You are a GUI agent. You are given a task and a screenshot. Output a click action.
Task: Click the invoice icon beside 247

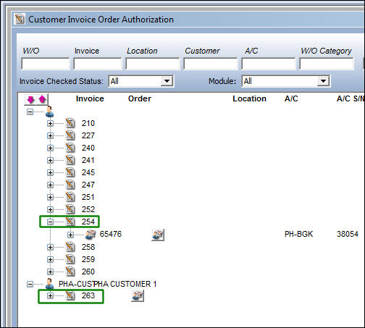(x=70, y=185)
